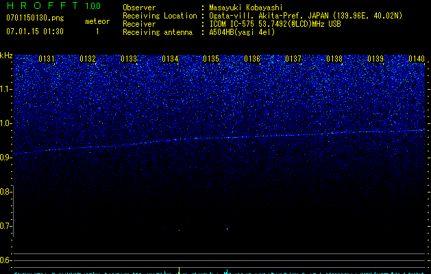Click the meteor count value 1
This screenshot has width=431, height=274.
(97, 32)
